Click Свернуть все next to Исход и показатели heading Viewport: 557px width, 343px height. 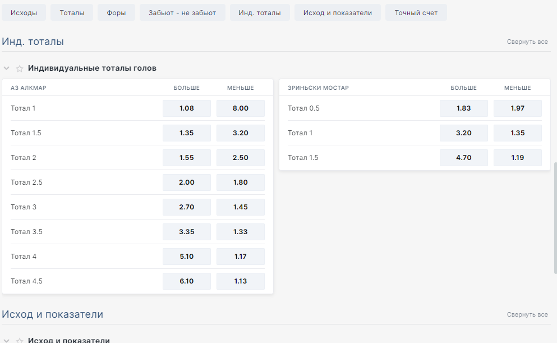pos(527,314)
